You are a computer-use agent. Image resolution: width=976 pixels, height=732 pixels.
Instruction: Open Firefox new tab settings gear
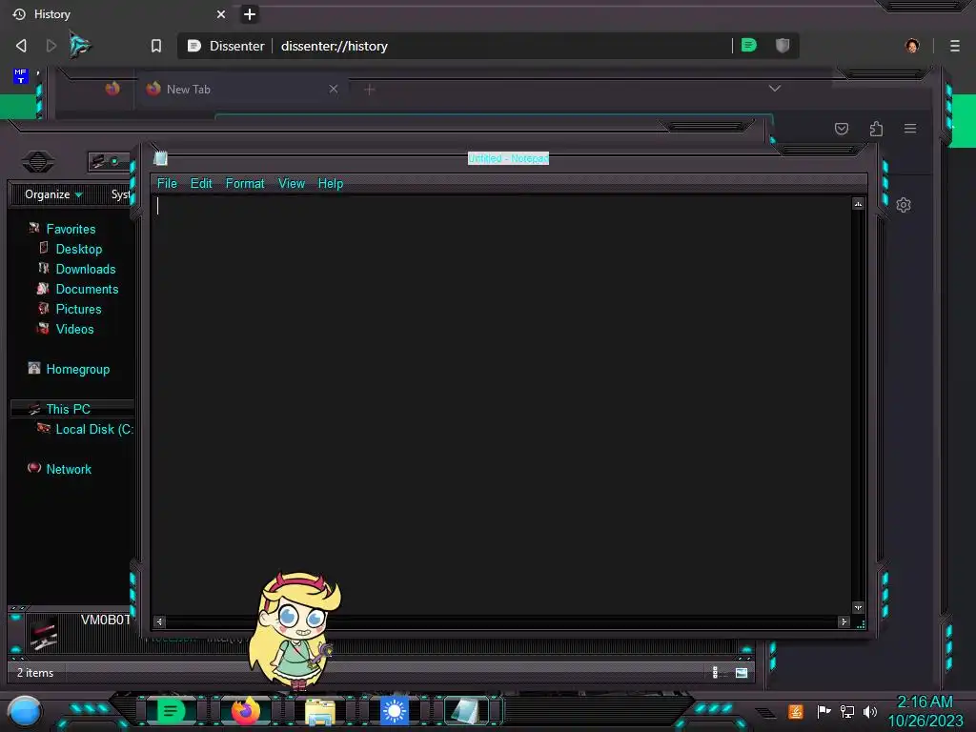(x=904, y=205)
